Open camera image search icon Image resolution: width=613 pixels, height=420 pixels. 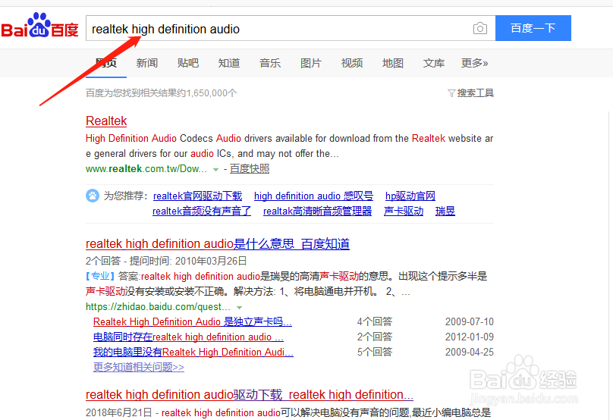pyautogui.click(x=479, y=28)
